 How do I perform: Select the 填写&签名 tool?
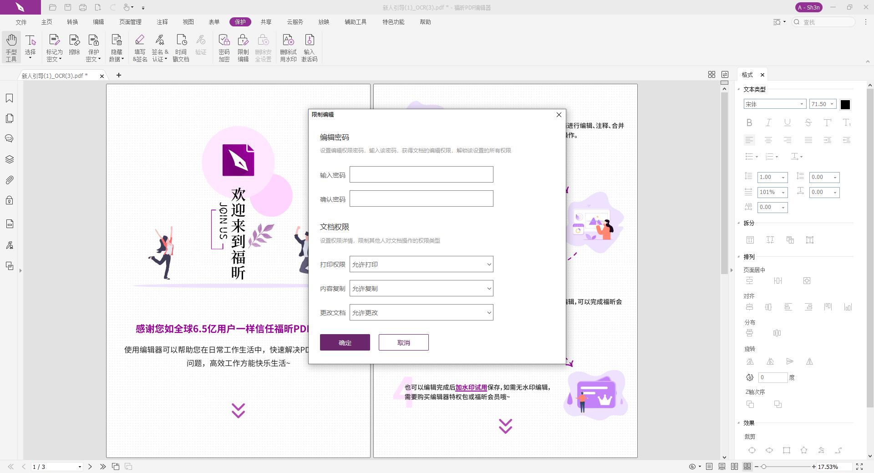(x=139, y=47)
